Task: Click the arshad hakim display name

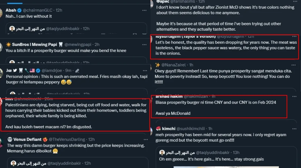Action: coord(169,96)
